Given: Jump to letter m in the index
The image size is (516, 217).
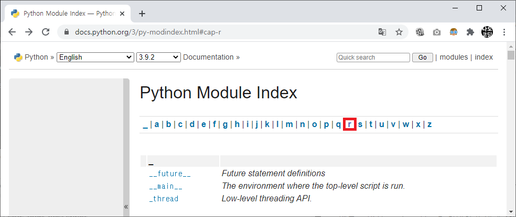Looking at the screenshot, I should coord(289,124).
